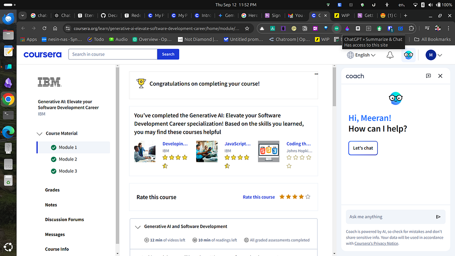Select Module 1 in course material
The width and height of the screenshot is (455, 256).
tap(68, 147)
